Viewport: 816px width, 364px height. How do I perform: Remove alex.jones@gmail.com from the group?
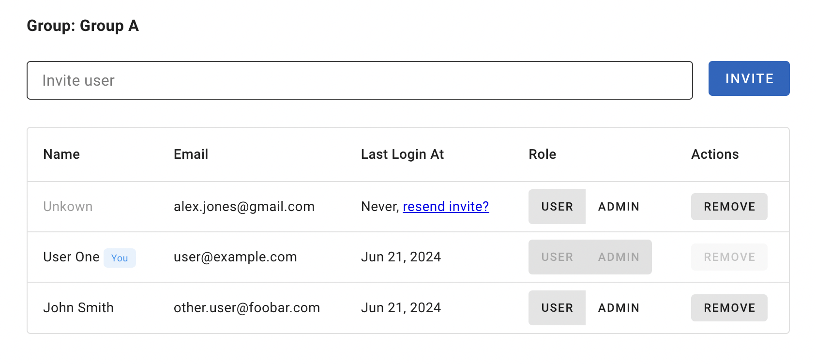pos(729,207)
